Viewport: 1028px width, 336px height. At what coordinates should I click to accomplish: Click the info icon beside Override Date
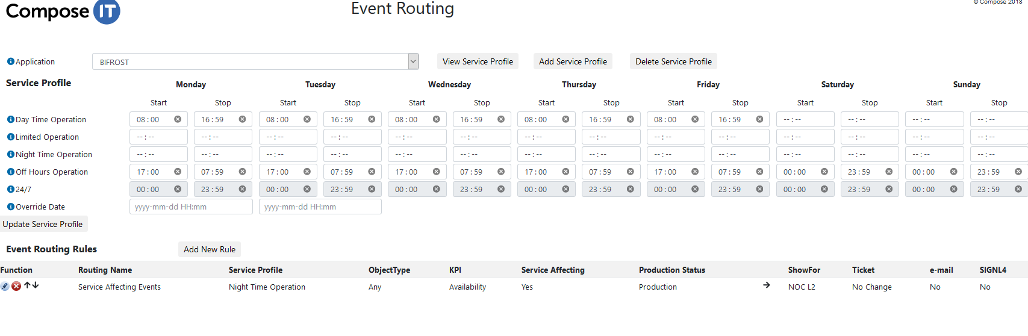[x=10, y=207]
